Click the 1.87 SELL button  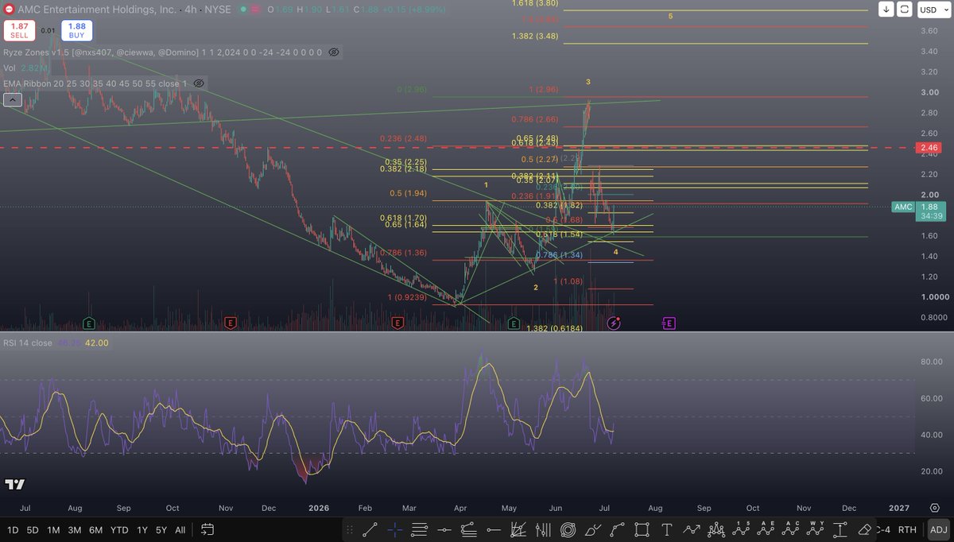(x=17, y=31)
